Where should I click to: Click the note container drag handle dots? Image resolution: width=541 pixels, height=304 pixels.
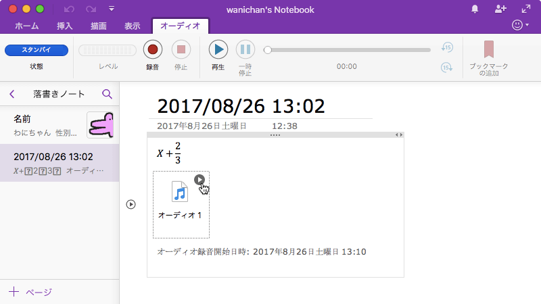tap(275, 135)
